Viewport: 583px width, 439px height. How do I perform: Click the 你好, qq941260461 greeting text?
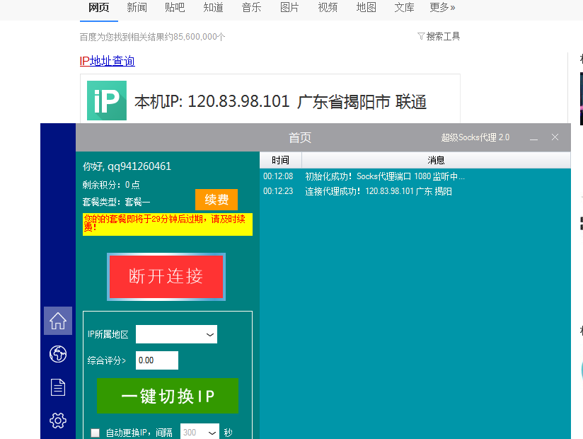click(127, 166)
